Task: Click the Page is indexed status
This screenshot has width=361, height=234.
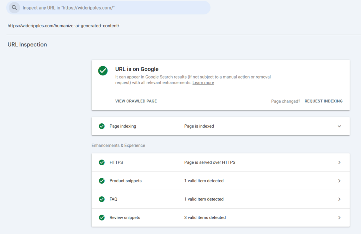Action: click(199, 126)
